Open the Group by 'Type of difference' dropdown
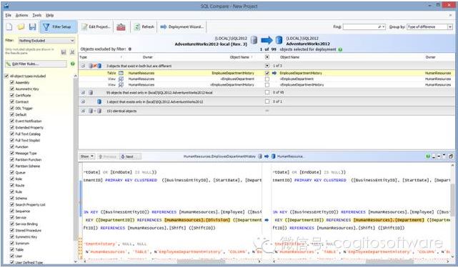This screenshot has width=458, height=268. 429,27
